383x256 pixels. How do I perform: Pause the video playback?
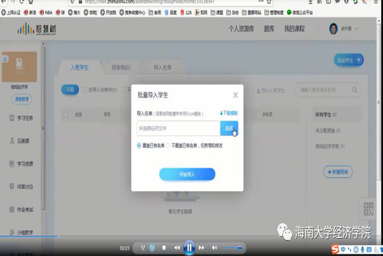(x=189, y=247)
